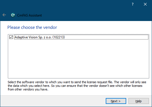
Task: Click the gray footer bar beside Next
Action: tap(53, 101)
